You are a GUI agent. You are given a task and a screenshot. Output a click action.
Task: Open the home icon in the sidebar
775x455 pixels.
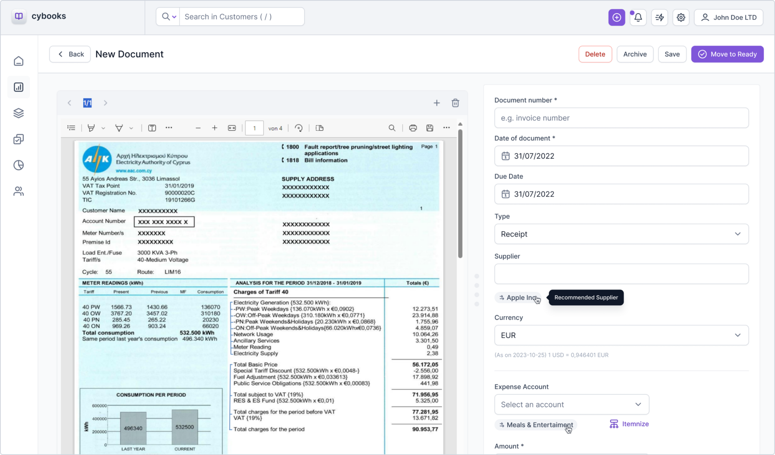(x=19, y=61)
